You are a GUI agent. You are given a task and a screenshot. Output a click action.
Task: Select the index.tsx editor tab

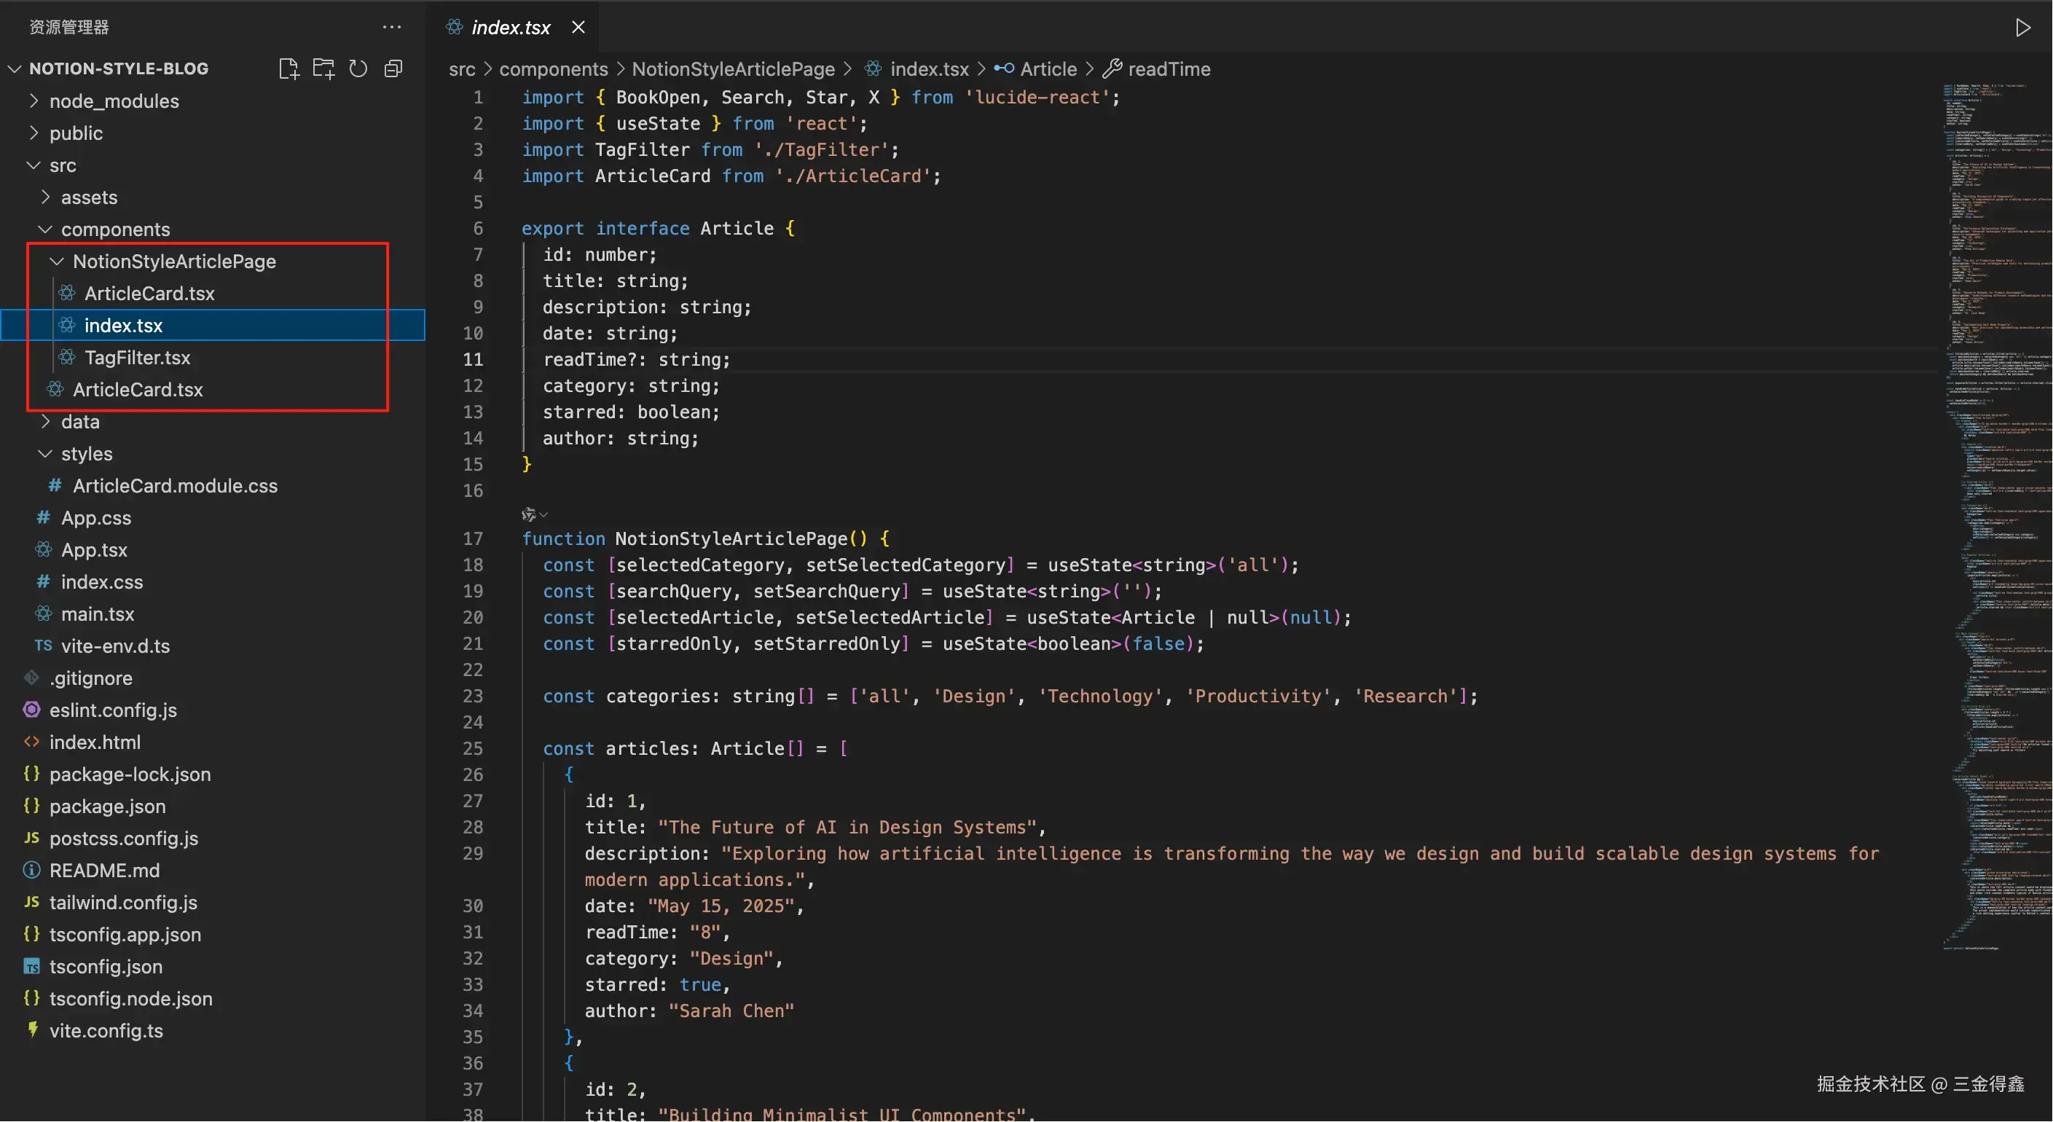click(510, 28)
